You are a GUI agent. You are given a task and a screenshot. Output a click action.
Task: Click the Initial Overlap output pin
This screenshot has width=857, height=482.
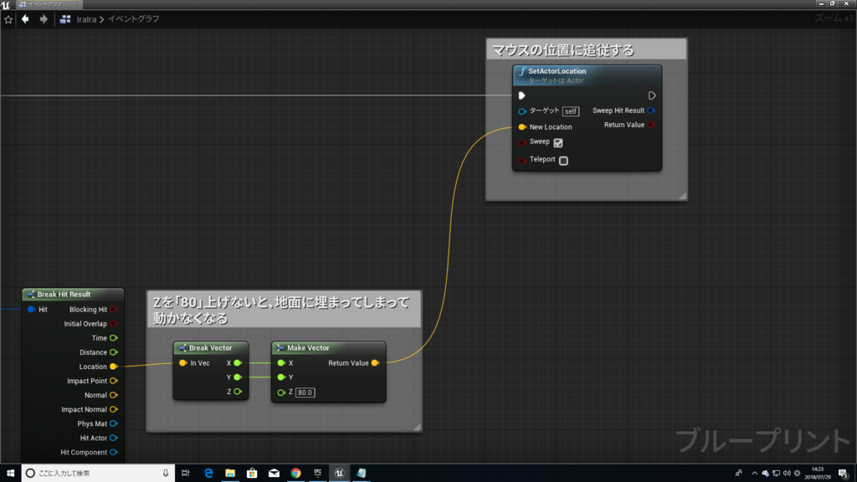pyautogui.click(x=113, y=324)
